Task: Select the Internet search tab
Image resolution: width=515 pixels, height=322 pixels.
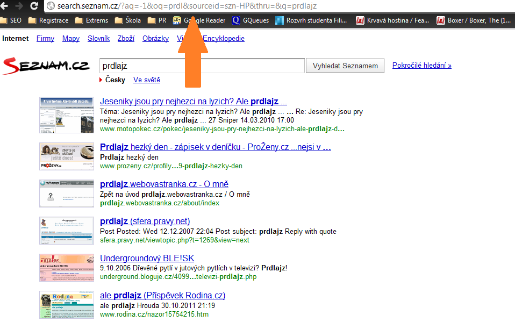Action: pyautogui.click(x=16, y=39)
